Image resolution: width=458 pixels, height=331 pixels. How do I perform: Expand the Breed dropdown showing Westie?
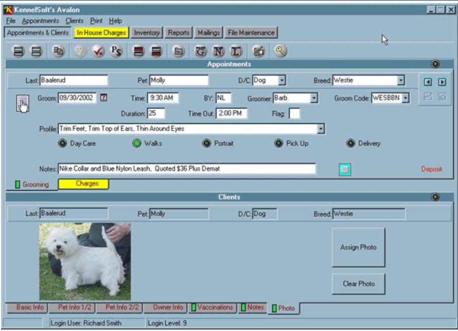(x=401, y=80)
